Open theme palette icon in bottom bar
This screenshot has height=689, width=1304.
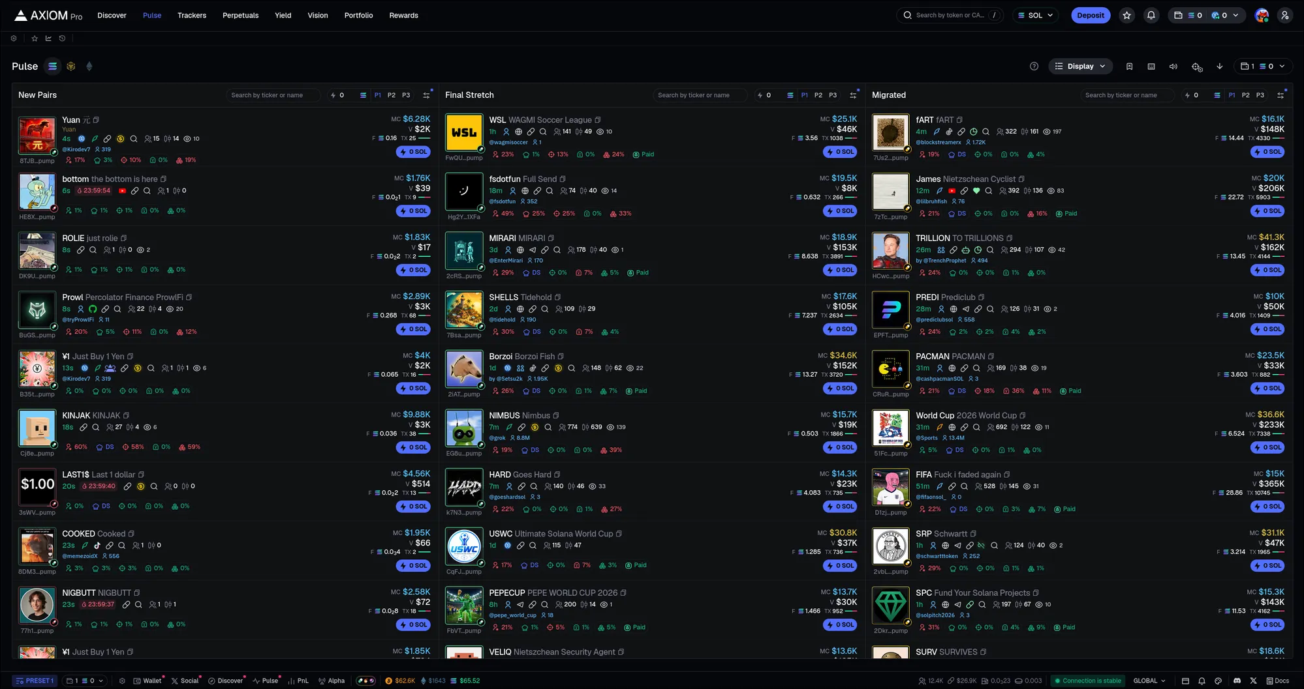(x=1218, y=681)
